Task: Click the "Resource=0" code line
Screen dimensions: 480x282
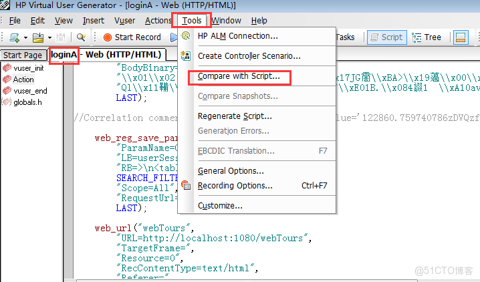Action: 149,258
